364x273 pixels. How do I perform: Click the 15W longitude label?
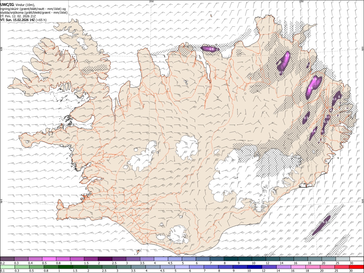[301, 1]
